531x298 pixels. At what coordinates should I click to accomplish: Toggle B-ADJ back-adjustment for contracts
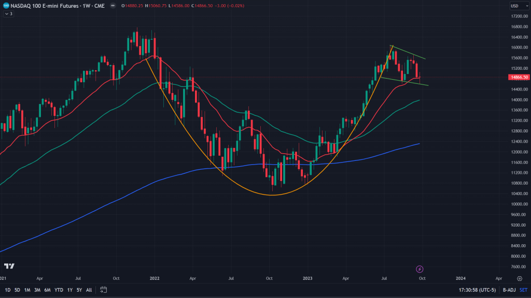tap(509, 290)
